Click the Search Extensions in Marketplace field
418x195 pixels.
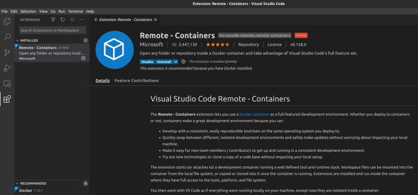click(52, 30)
